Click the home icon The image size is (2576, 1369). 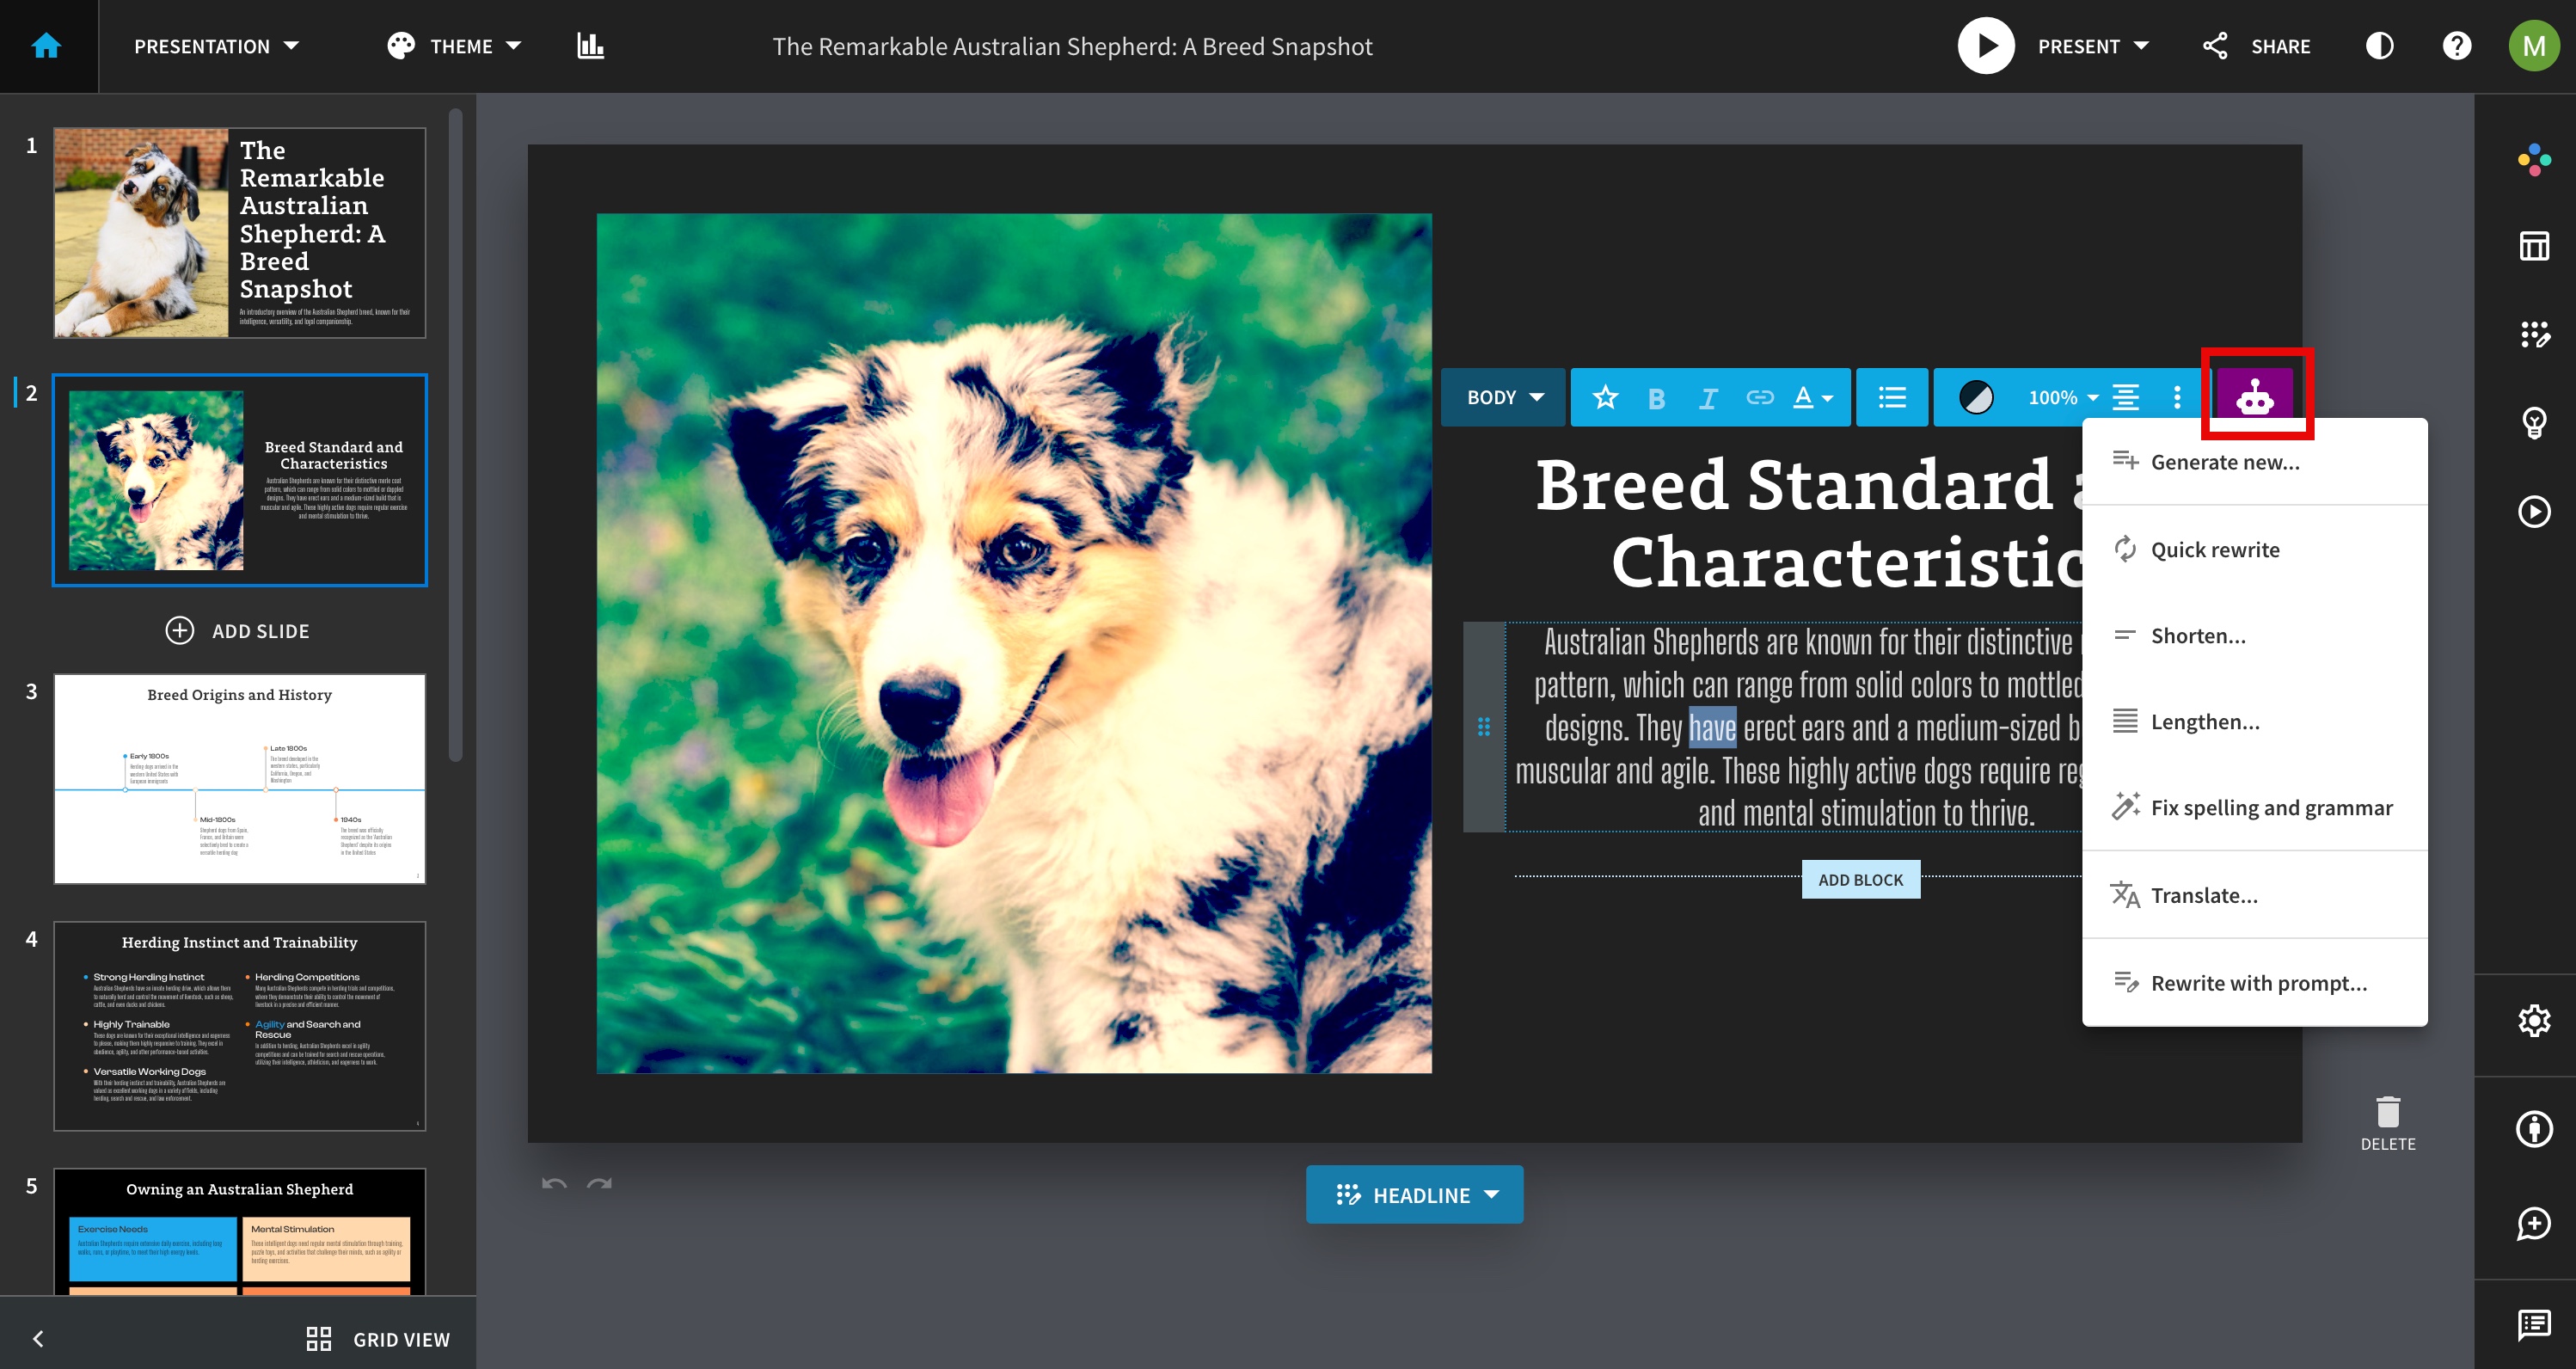pos(47,46)
